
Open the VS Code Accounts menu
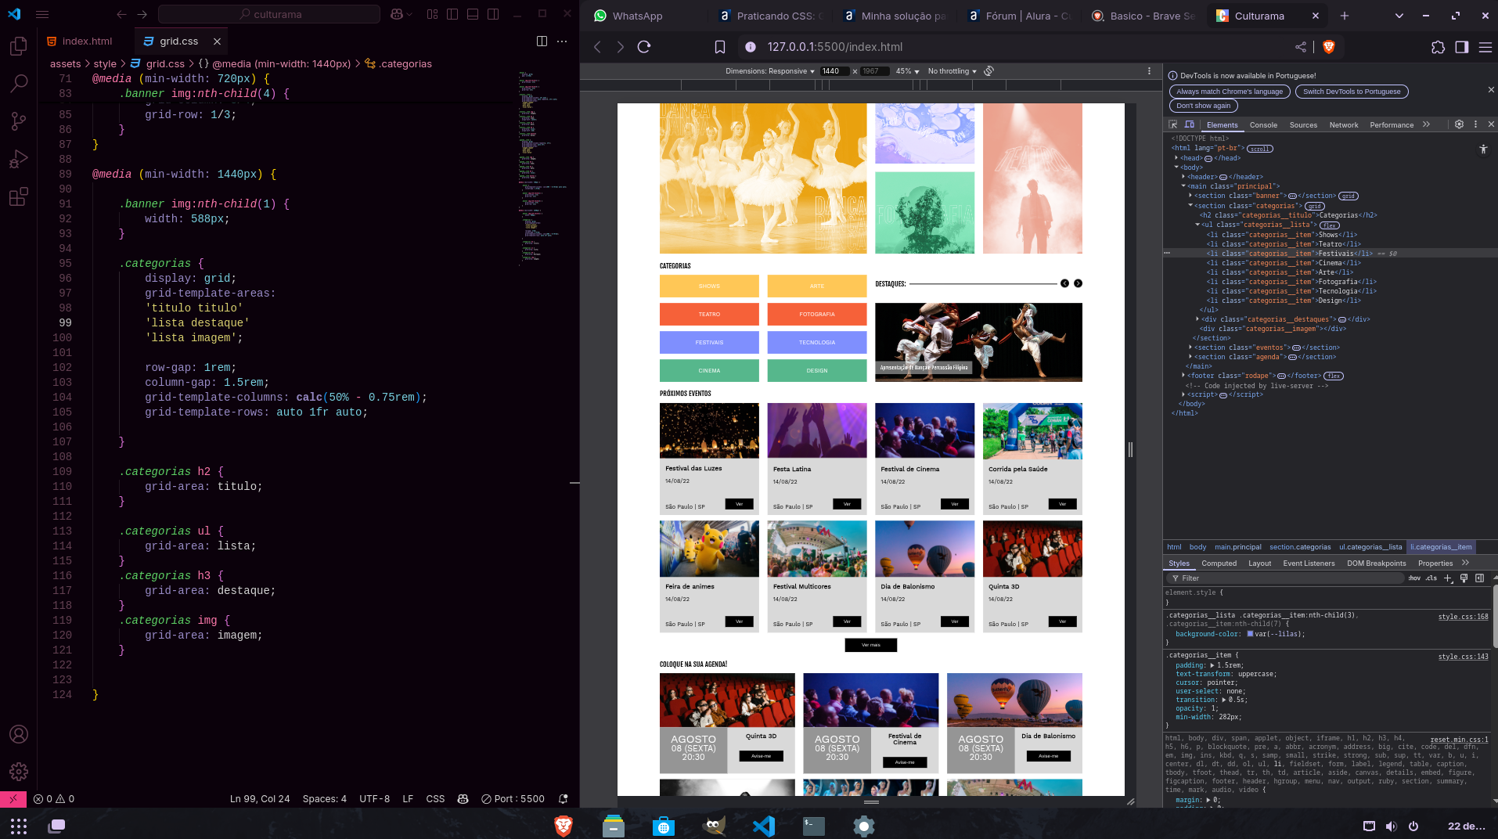tap(19, 734)
